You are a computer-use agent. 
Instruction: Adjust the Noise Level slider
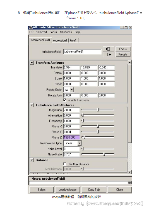(83, 149)
